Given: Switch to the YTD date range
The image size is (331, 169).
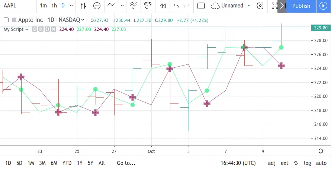Looking at the screenshot, I should point(67,163).
